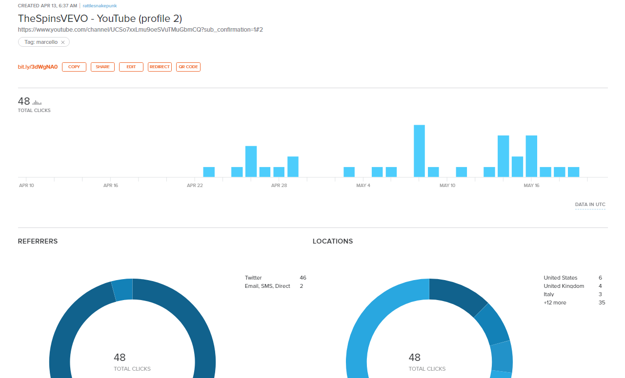Click the EDIT button
Screen dimensions: 625x378
131,67
